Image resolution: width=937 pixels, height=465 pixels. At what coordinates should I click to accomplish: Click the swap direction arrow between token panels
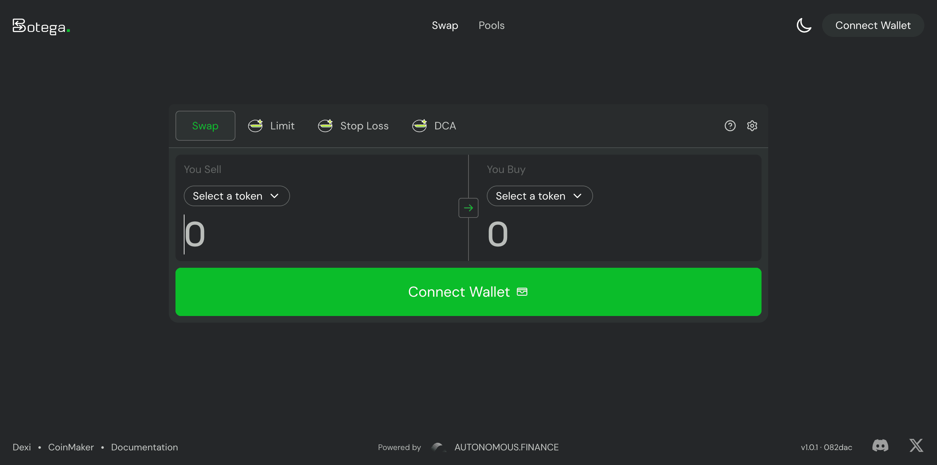coord(468,208)
